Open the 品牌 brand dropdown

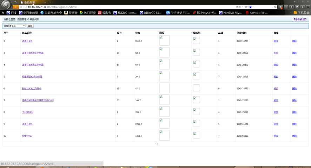click(17, 26)
